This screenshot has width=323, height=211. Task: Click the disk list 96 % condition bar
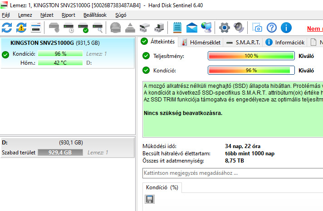click(60, 54)
